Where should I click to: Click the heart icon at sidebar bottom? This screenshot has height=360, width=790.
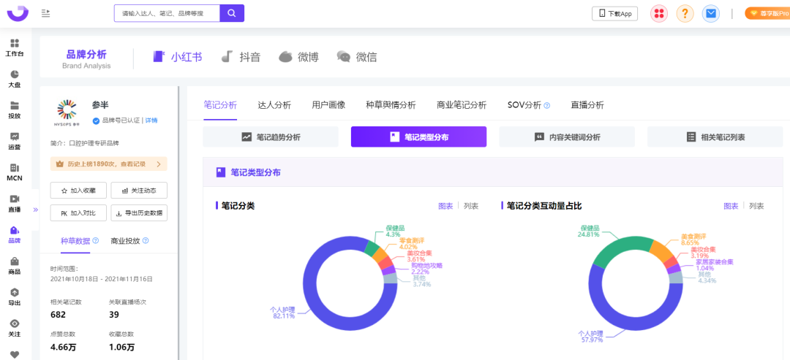point(15,354)
